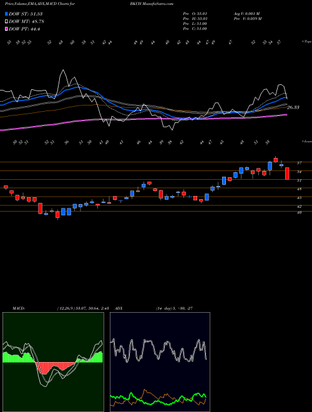Click the price axis label 42
This screenshot has height=412, width=312.
299,206
